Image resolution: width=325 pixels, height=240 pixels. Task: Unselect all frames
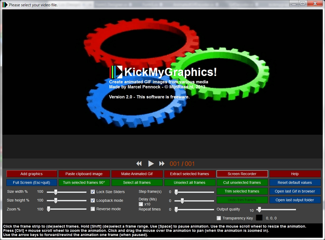click(189, 183)
